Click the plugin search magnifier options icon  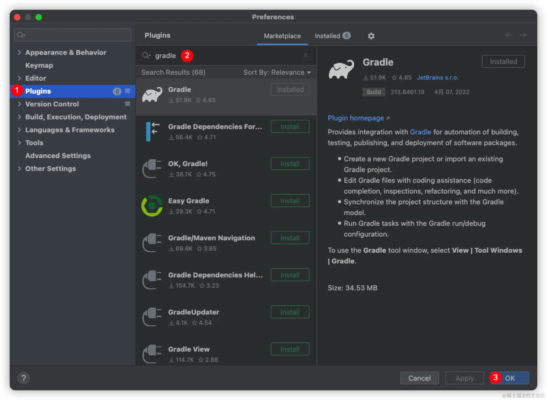point(146,55)
